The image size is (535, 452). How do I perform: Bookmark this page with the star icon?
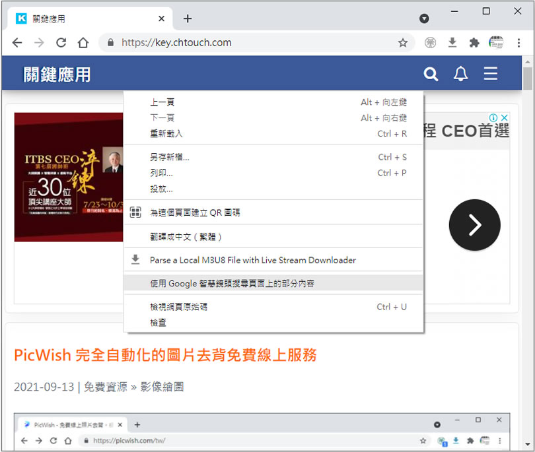(402, 43)
